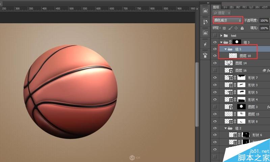Screen dimensions: 270x162
Task: Select the 图层 10 layer
Action: tap(244, 56)
